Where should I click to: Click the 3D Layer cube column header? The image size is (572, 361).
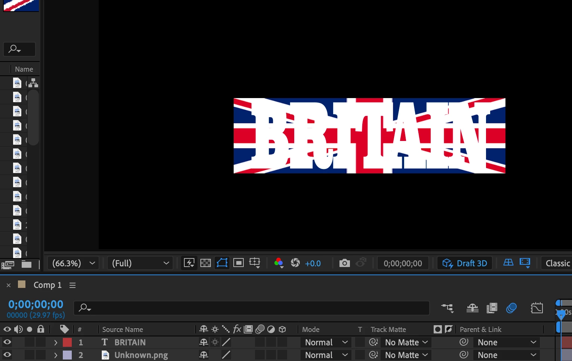[282, 329]
